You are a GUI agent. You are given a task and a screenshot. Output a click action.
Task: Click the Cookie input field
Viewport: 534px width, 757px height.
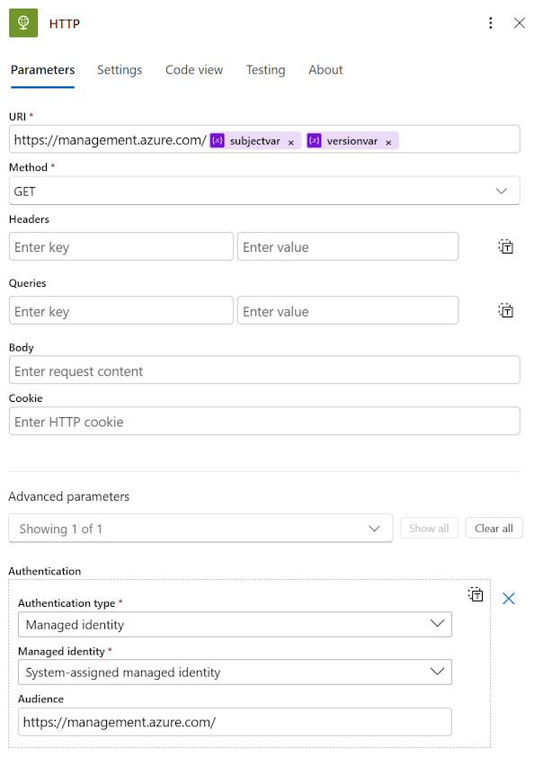264,421
